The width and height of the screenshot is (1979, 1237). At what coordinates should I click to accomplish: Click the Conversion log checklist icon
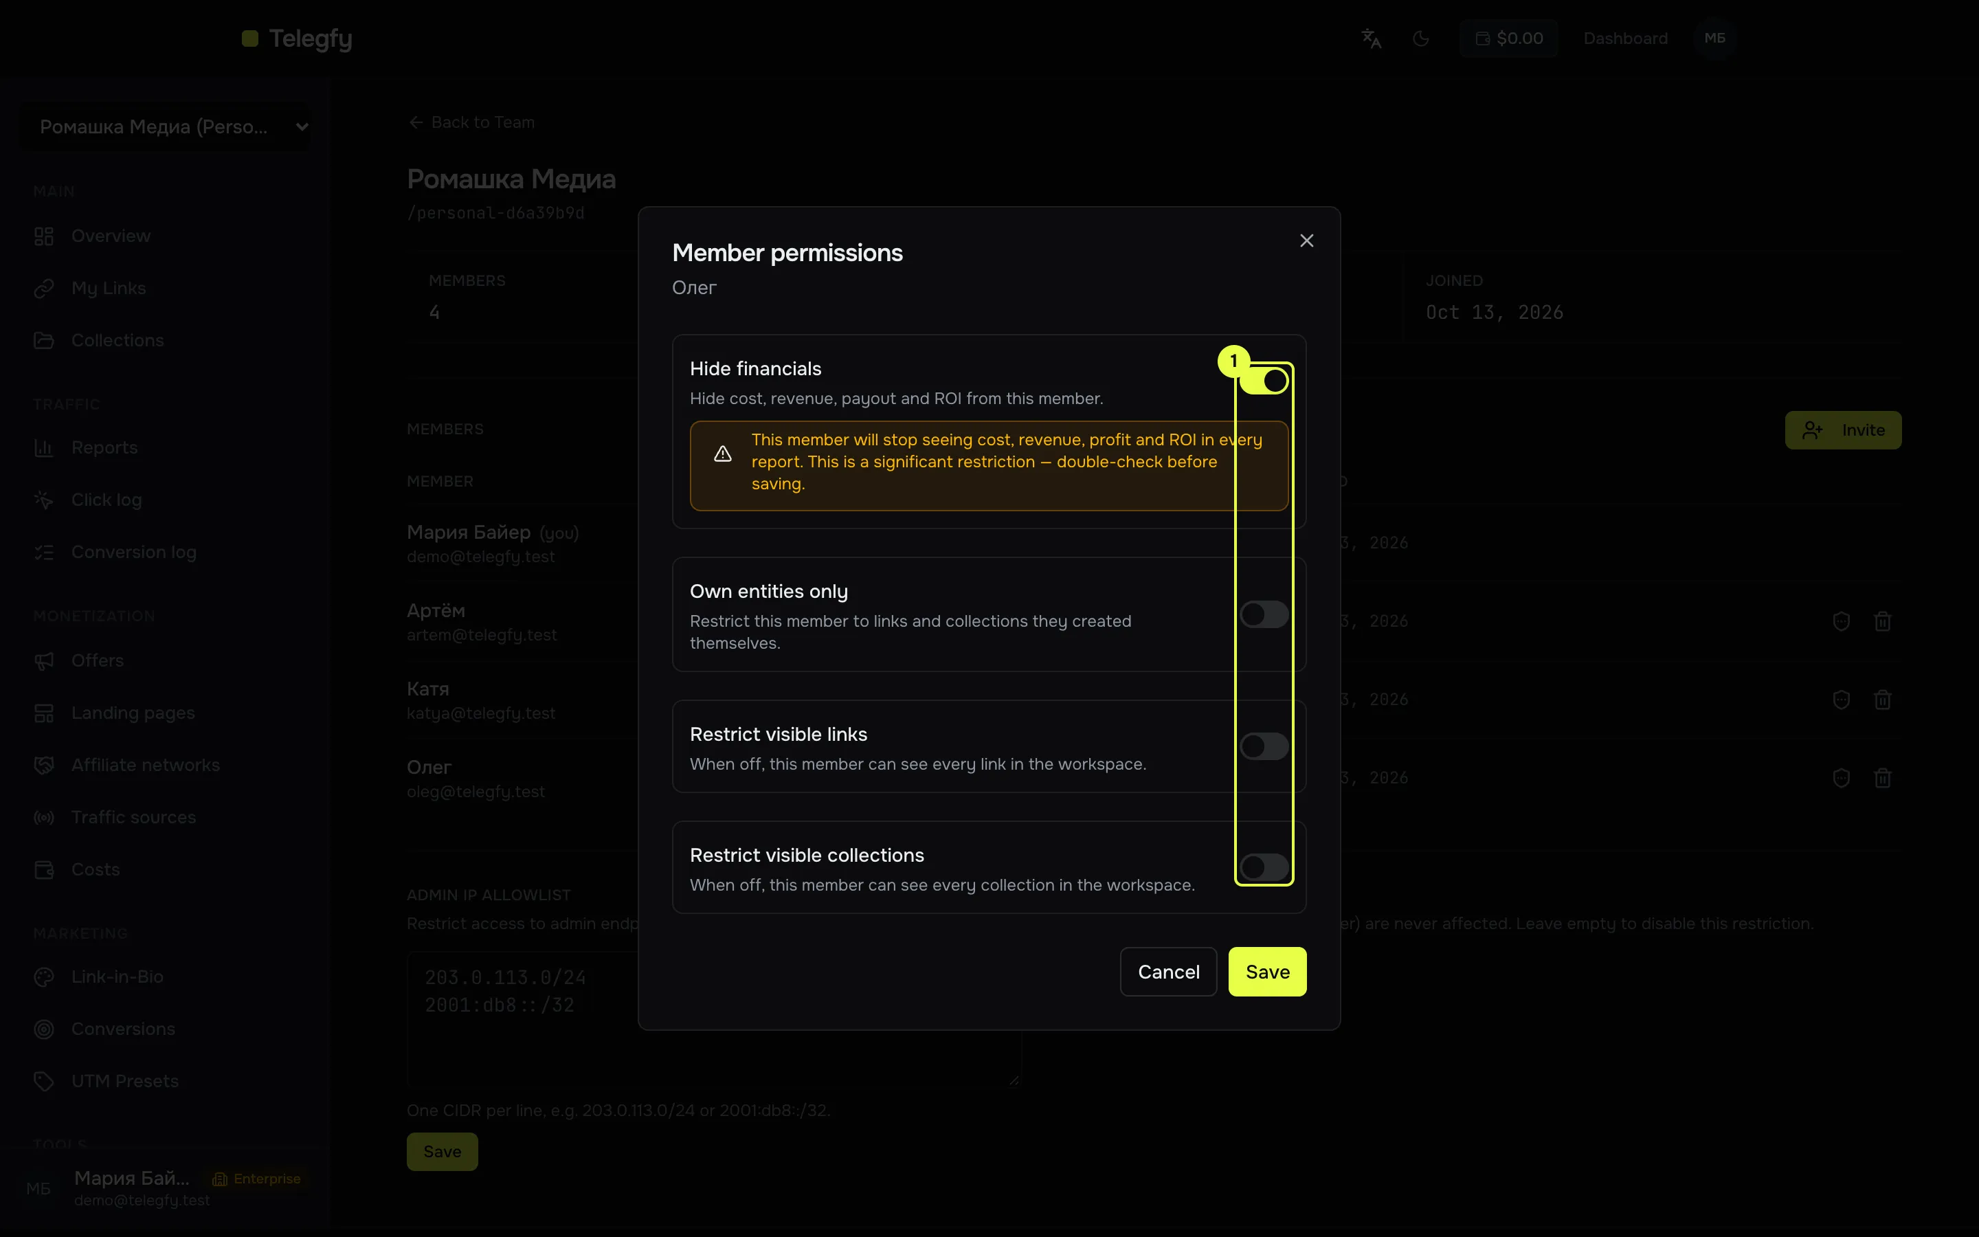pos(44,553)
